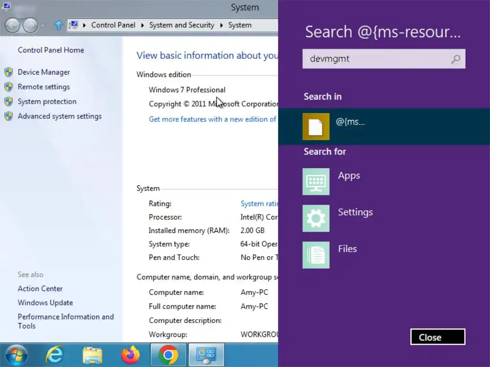This screenshot has height=367, width=490.
Task: Click the gold document icon under Search in
Action: click(x=316, y=127)
